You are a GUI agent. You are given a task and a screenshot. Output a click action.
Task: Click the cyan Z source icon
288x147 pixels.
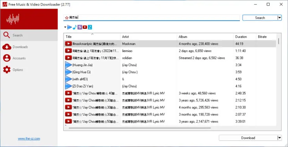[90, 27]
